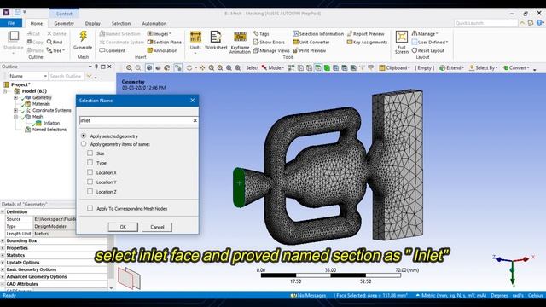This screenshot has height=307, width=546.
Task: Insert a Comment
Action: 113,50
